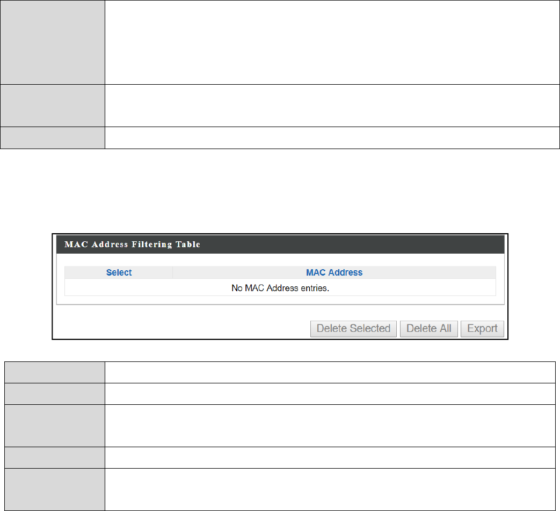
Task: Click the Delete Selected button
Action: [x=353, y=329]
